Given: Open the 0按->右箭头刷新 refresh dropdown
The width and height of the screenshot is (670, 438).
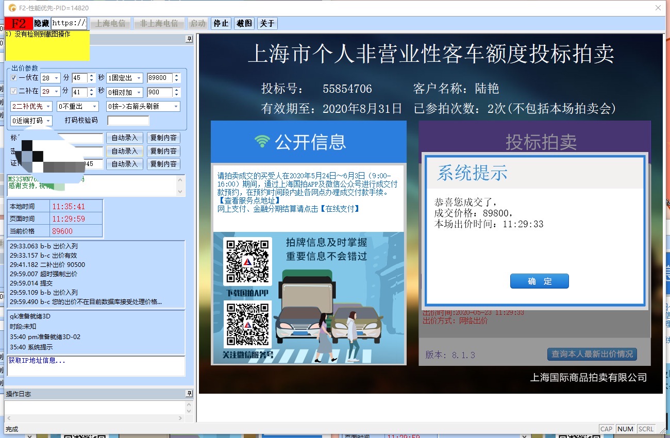Looking at the screenshot, I should coord(143,106).
